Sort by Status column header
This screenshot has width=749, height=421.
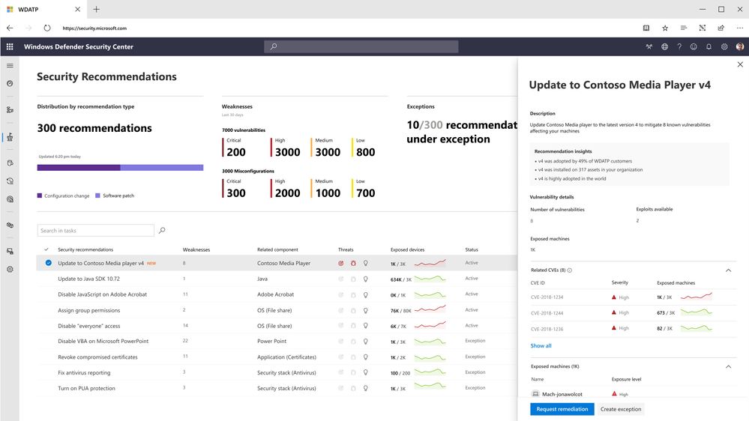pyautogui.click(x=472, y=249)
